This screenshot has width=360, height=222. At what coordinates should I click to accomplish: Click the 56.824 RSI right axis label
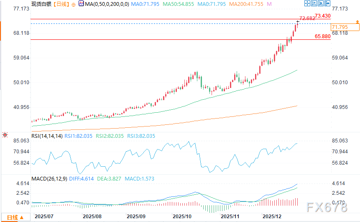coord(340,163)
